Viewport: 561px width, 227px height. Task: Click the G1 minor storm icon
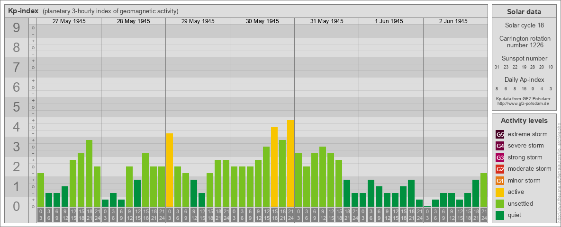(500, 181)
